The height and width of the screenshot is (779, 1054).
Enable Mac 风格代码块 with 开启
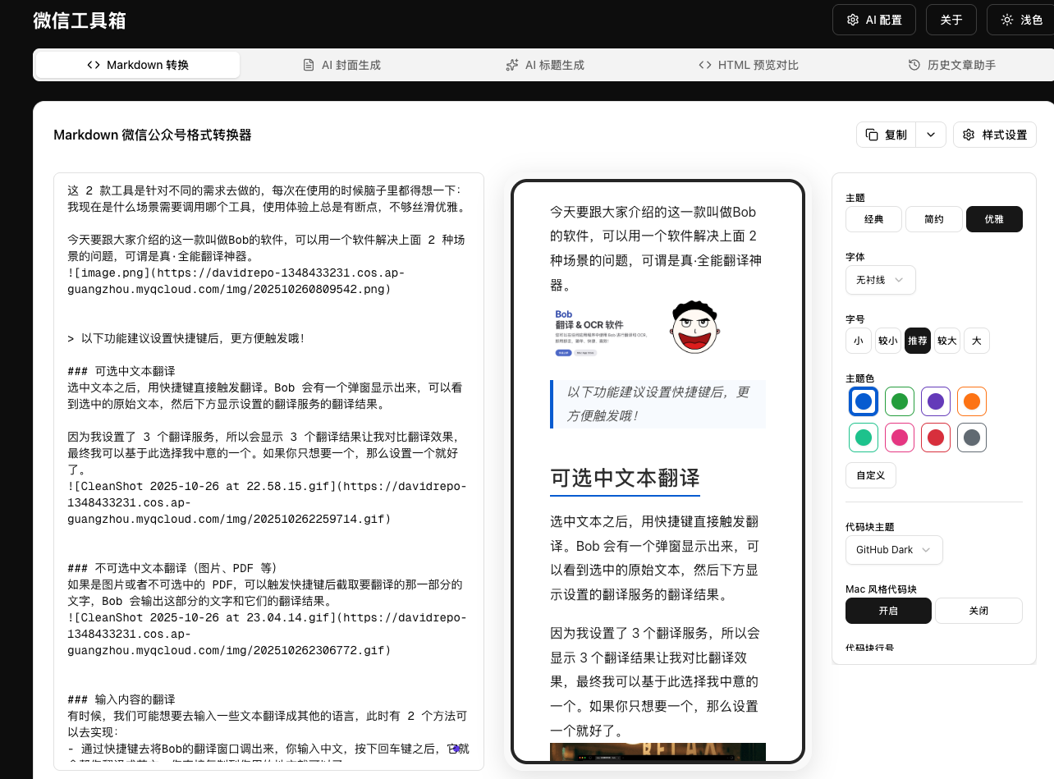pos(888,611)
